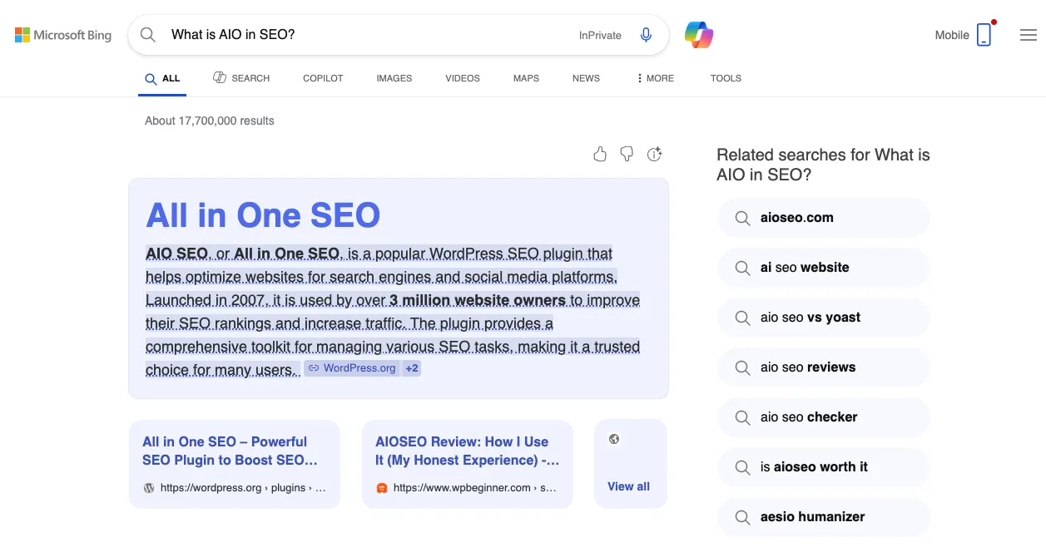Open the TOOLS filter options
Screen dimensions: 1046x547
(726, 78)
